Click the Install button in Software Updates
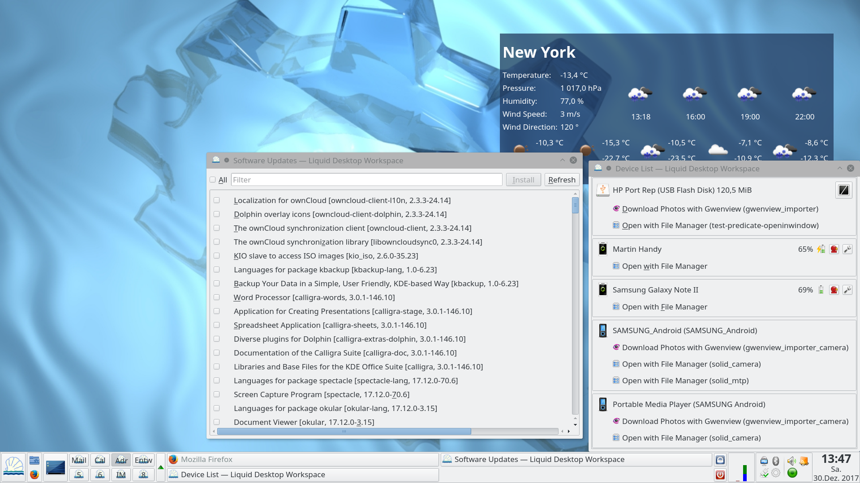This screenshot has height=483, width=860. point(523,180)
